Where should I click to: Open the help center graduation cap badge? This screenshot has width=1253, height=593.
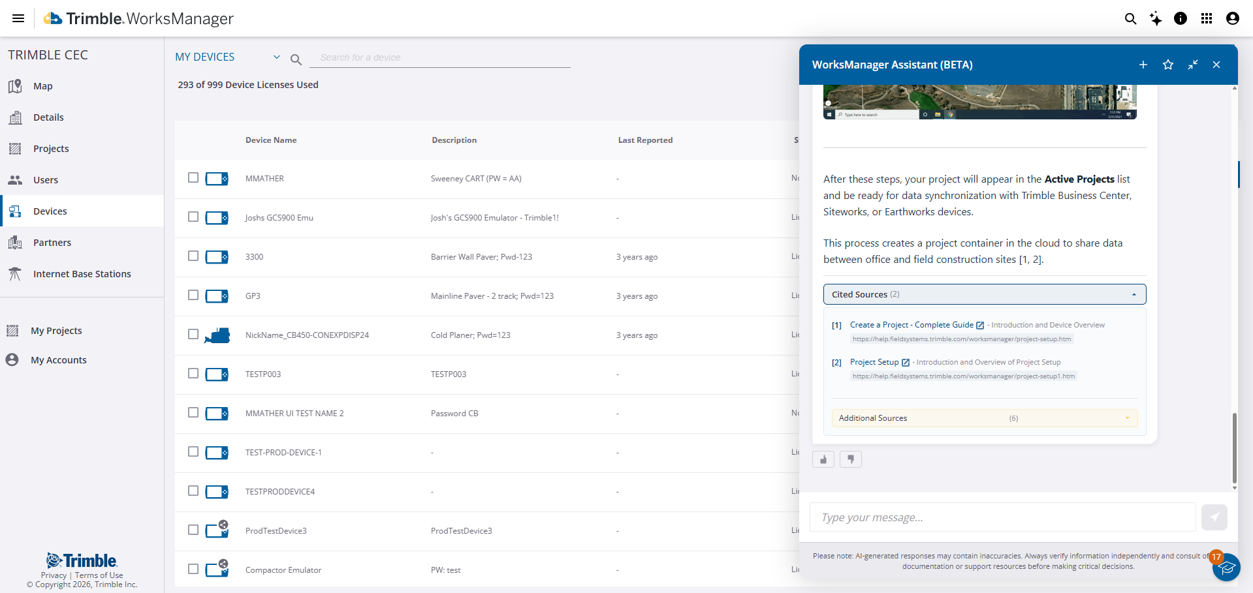[1226, 567]
